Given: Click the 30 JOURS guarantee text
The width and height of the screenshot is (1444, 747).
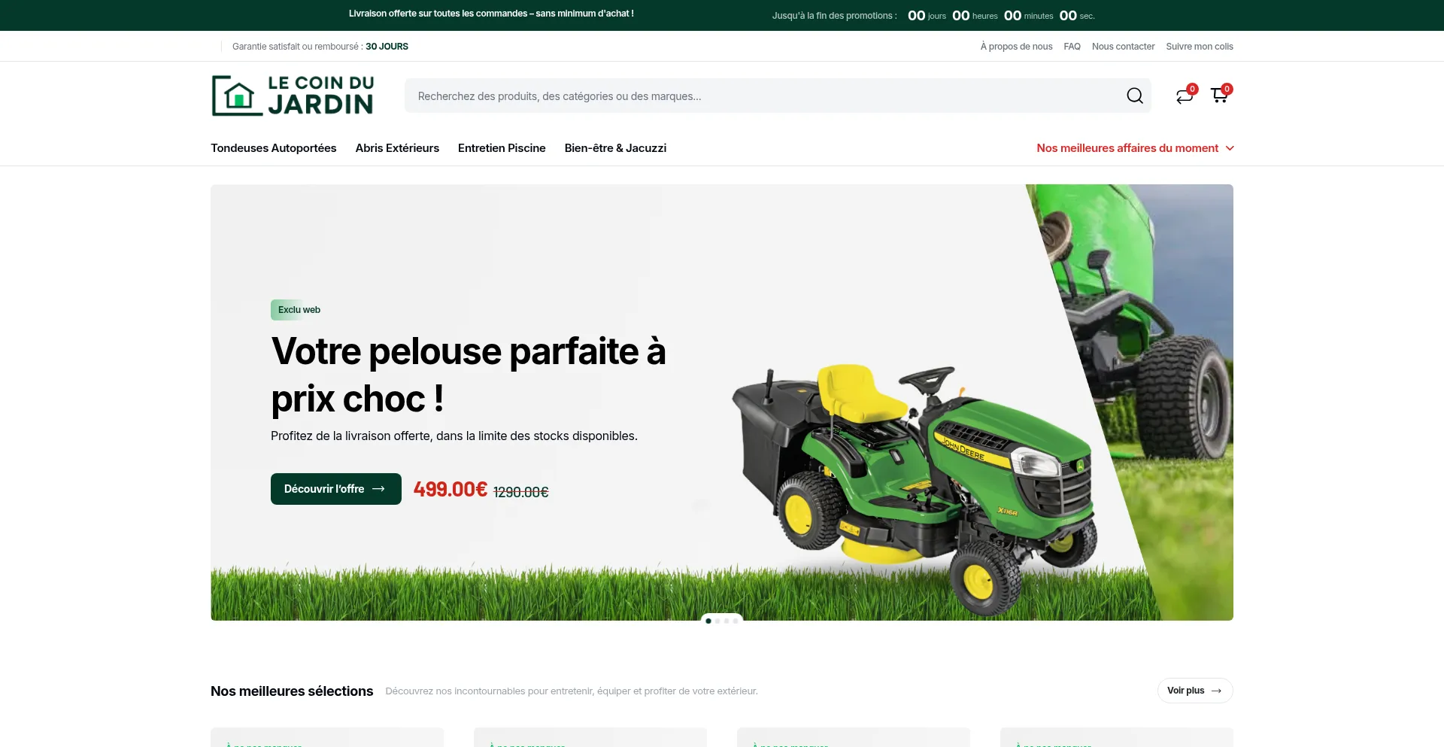Looking at the screenshot, I should click(x=387, y=47).
